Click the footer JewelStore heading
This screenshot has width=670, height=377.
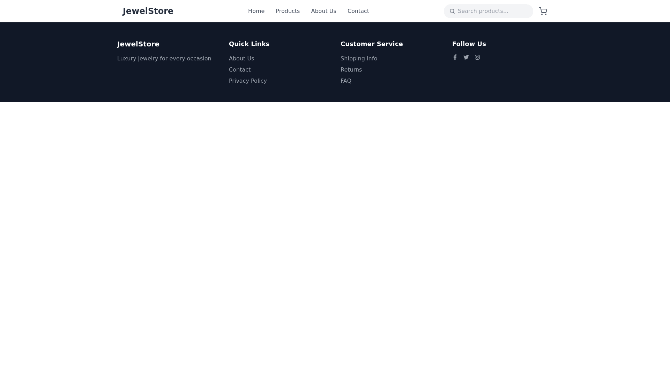pos(138,44)
